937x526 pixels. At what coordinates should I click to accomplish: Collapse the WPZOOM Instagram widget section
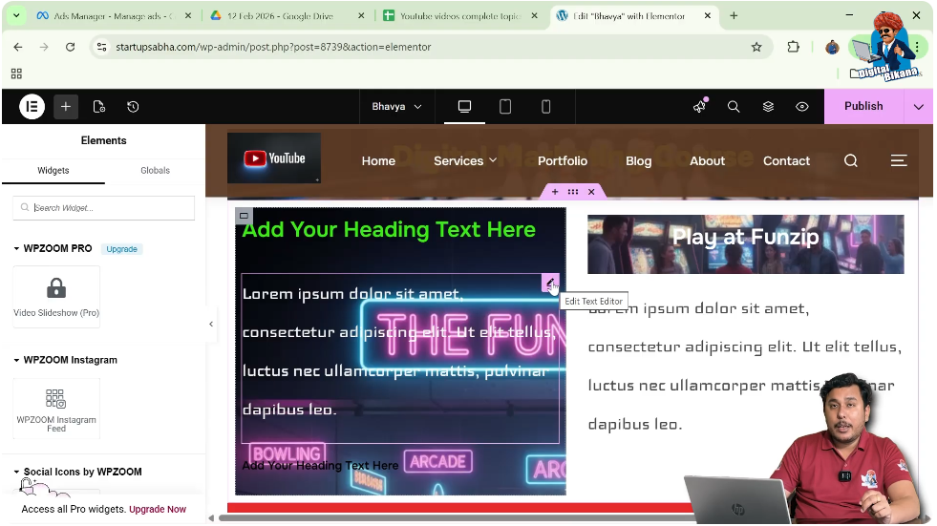click(x=17, y=360)
